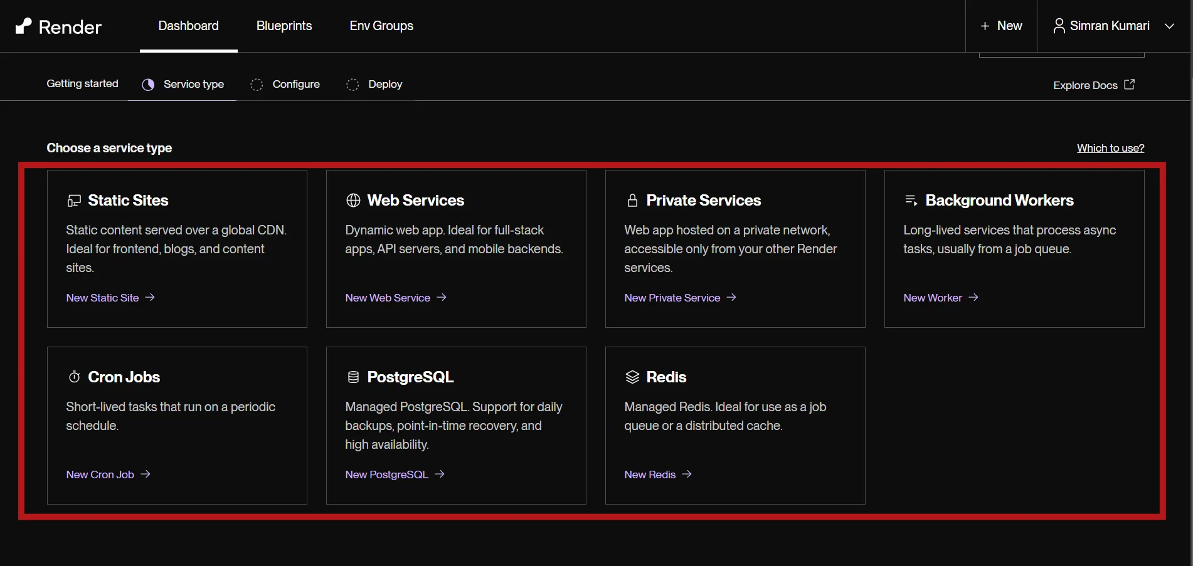Screen dimensions: 1193x566
Task: Switch to the Blueprints tab
Action: click(284, 26)
